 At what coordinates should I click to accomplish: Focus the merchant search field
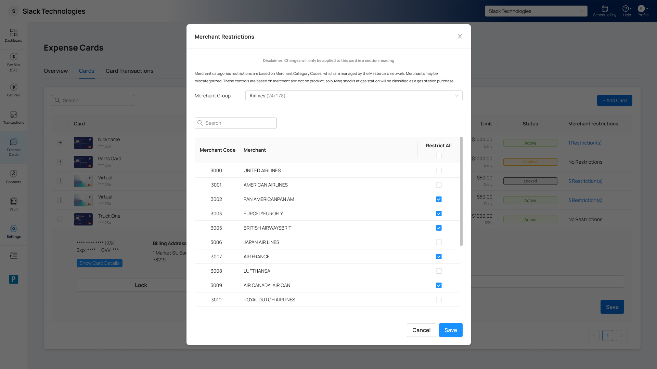click(x=236, y=123)
